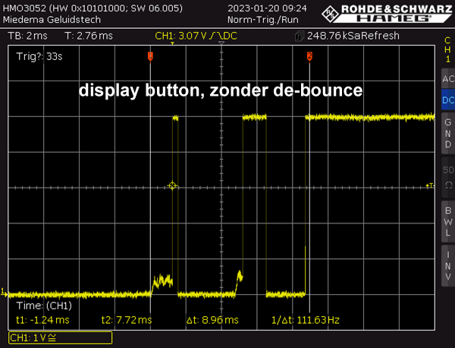This screenshot has height=348, width=455.
Task: Click the CH1 ground level marker
Action: pyautogui.click(x=4, y=293)
